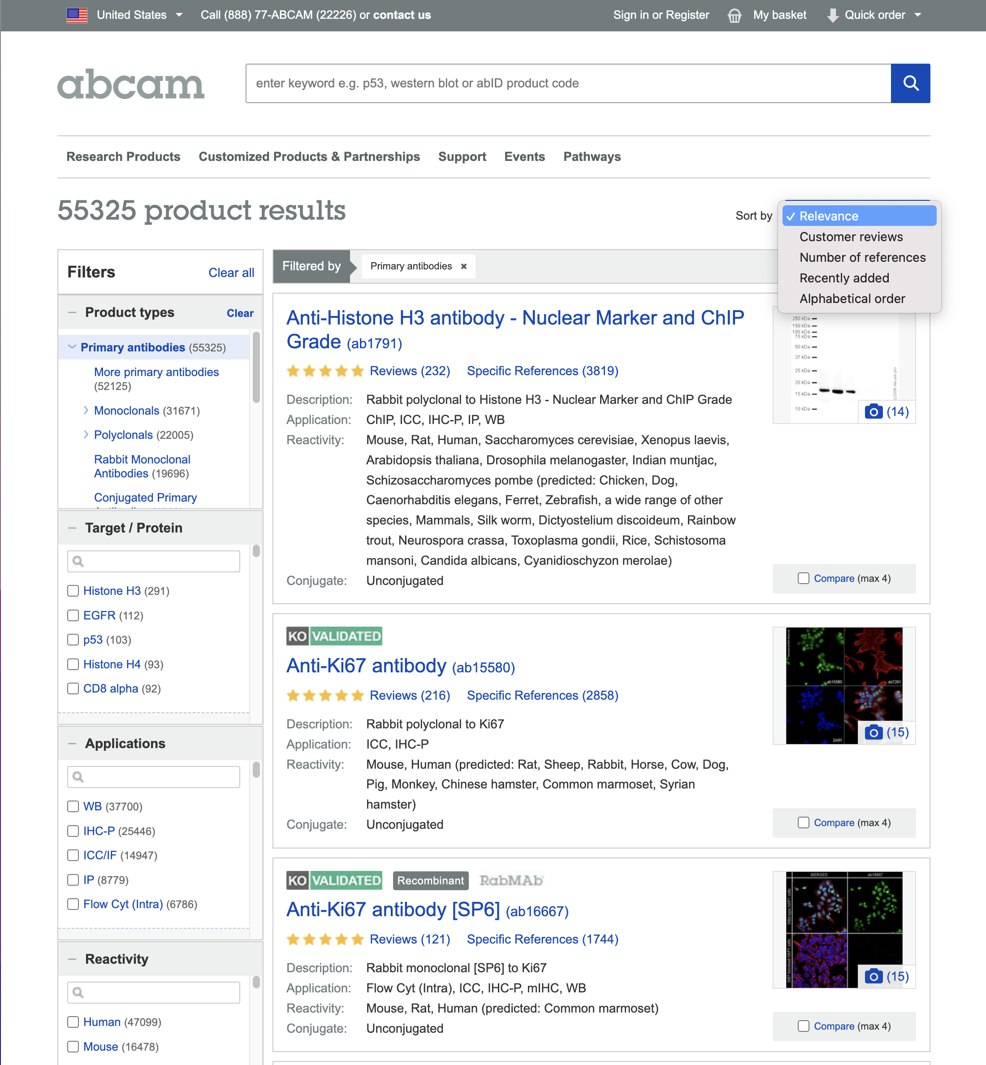Click the KO Validated badge on ab15580

[333, 636]
